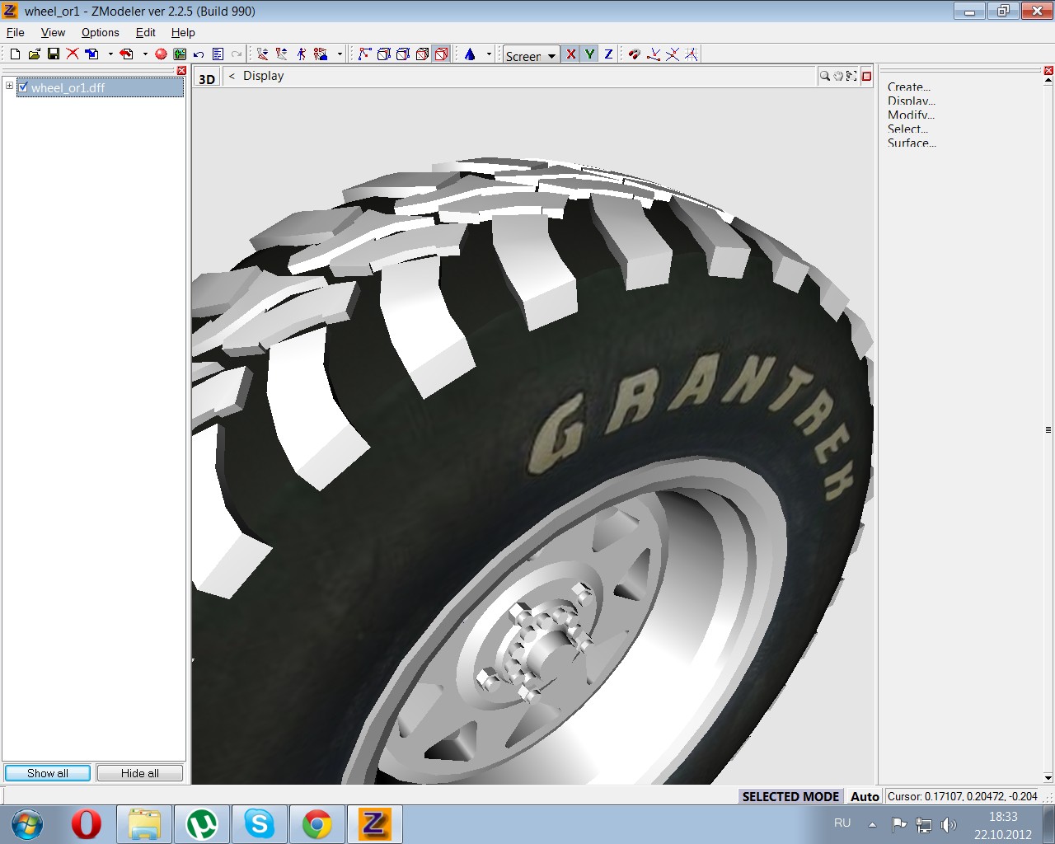Open dropdown arrow after selection icons
This screenshot has height=844, width=1055.
click(x=340, y=54)
